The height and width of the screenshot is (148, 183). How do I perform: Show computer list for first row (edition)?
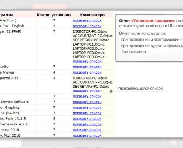87,20
